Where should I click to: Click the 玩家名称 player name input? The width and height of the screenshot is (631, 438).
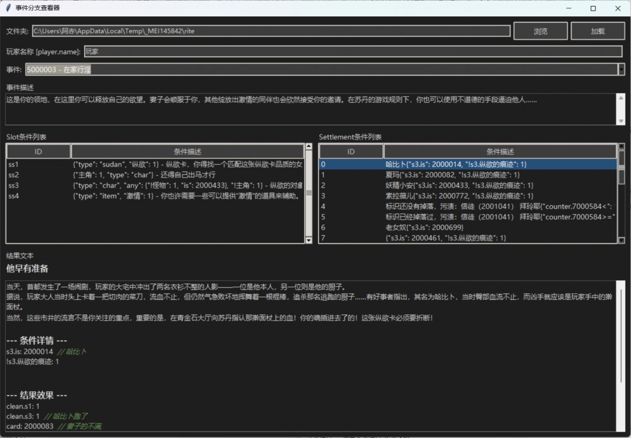click(353, 51)
